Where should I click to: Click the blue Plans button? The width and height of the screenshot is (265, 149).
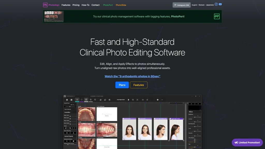tap(122, 85)
